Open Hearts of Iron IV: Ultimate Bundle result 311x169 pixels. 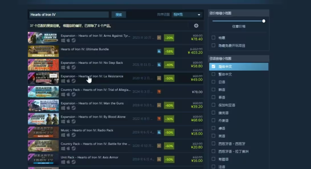click(x=85, y=49)
